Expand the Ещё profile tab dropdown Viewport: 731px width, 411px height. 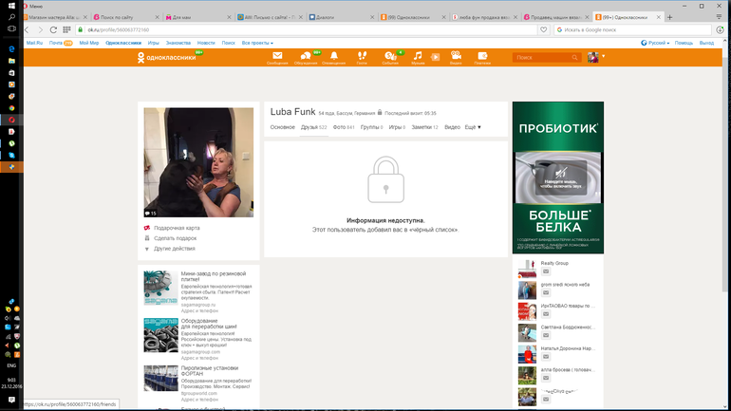[473, 126]
